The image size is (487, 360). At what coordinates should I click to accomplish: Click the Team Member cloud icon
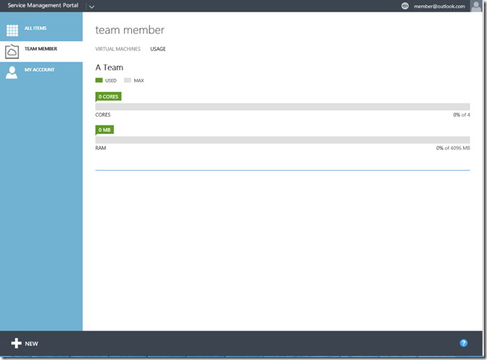[12, 51]
